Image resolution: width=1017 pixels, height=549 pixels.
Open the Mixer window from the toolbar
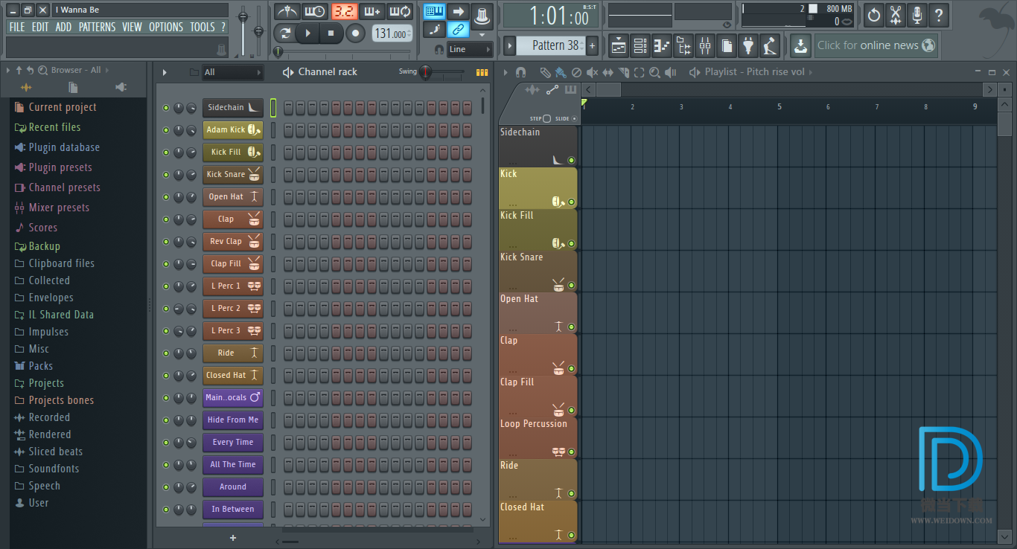(x=704, y=46)
